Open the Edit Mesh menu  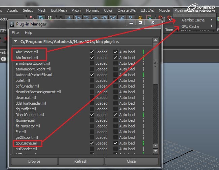(59, 10)
